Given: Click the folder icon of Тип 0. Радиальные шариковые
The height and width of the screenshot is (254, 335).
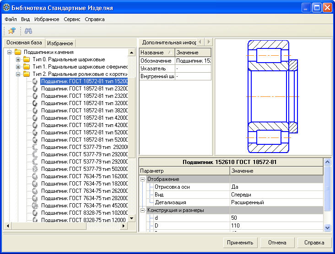Looking at the screenshot, I should tap(27, 59).
